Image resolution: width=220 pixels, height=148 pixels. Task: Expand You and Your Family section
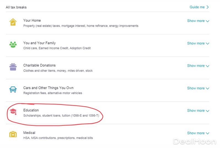tap(198, 43)
